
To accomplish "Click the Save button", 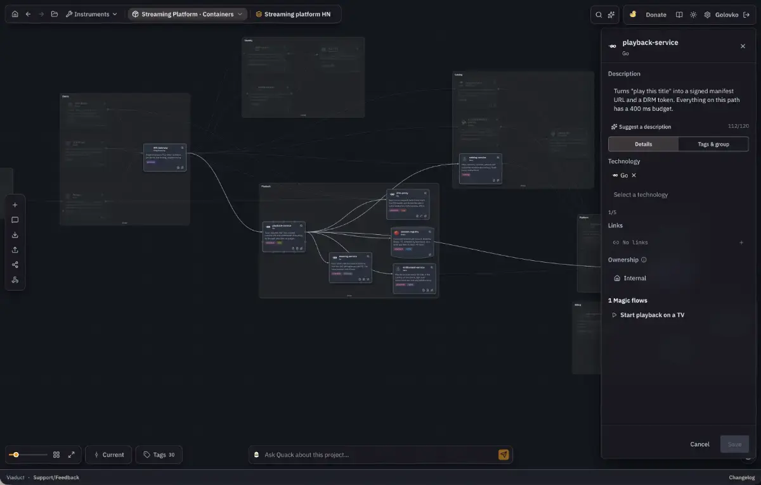I will coord(734,444).
